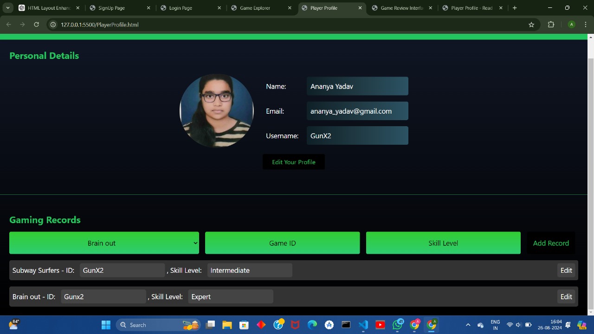View site information icon in address bar
The height and width of the screenshot is (334, 594).
(53, 25)
